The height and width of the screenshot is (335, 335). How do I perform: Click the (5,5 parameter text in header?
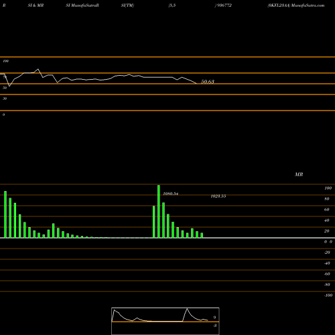click(172, 5)
